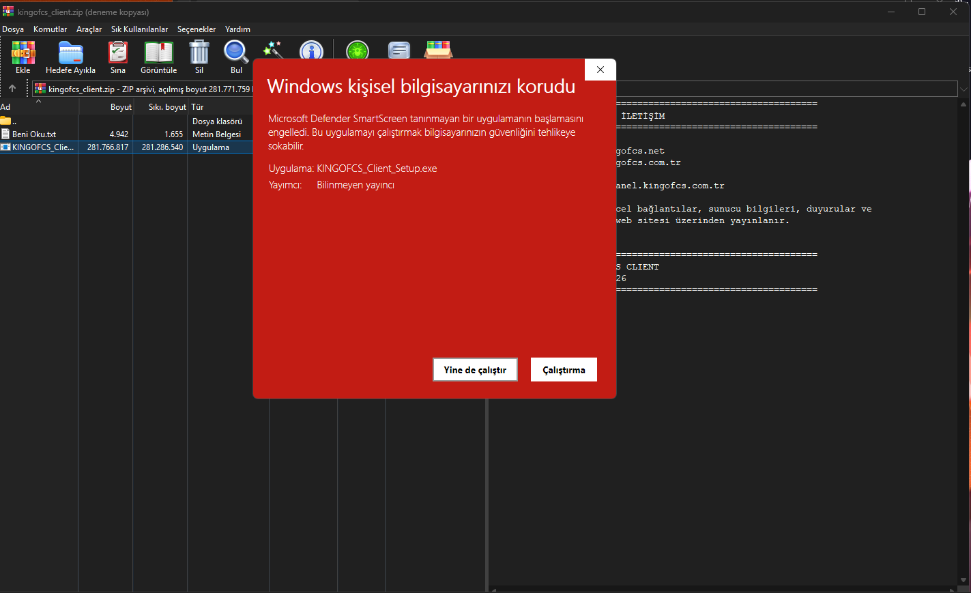The image size is (971, 593).
Task: Click the Hedefe Ayıkla extract icon
Action: point(70,53)
